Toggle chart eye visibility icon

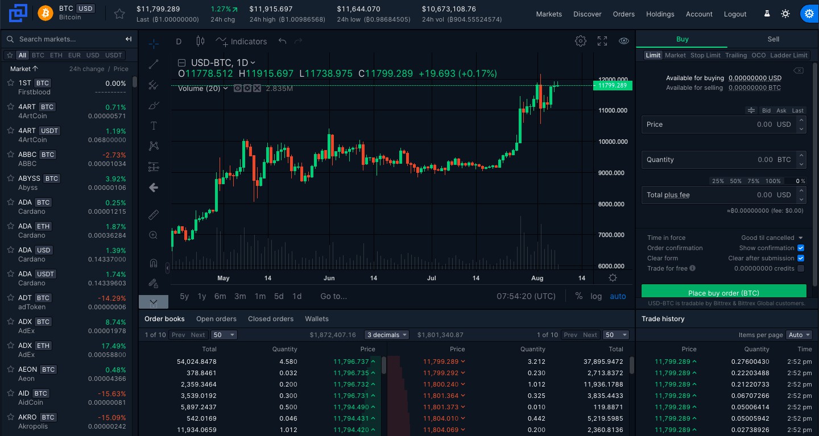624,41
